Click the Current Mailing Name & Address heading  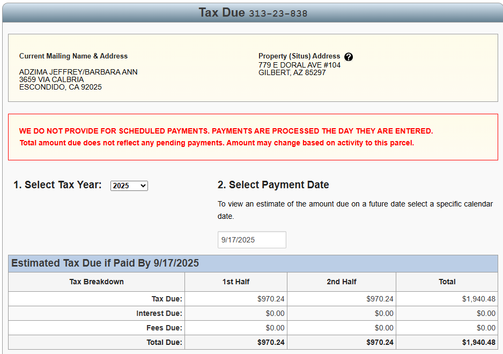click(x=73, y=56)
